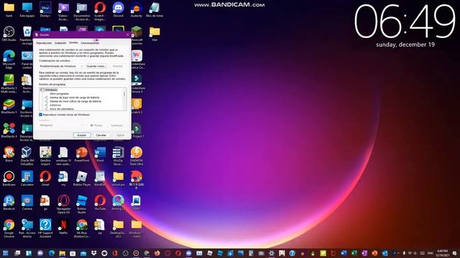Open the Roblox Studio shortcut
The width and height of the screenshot is (460, 258).
[x=81, y=204]
